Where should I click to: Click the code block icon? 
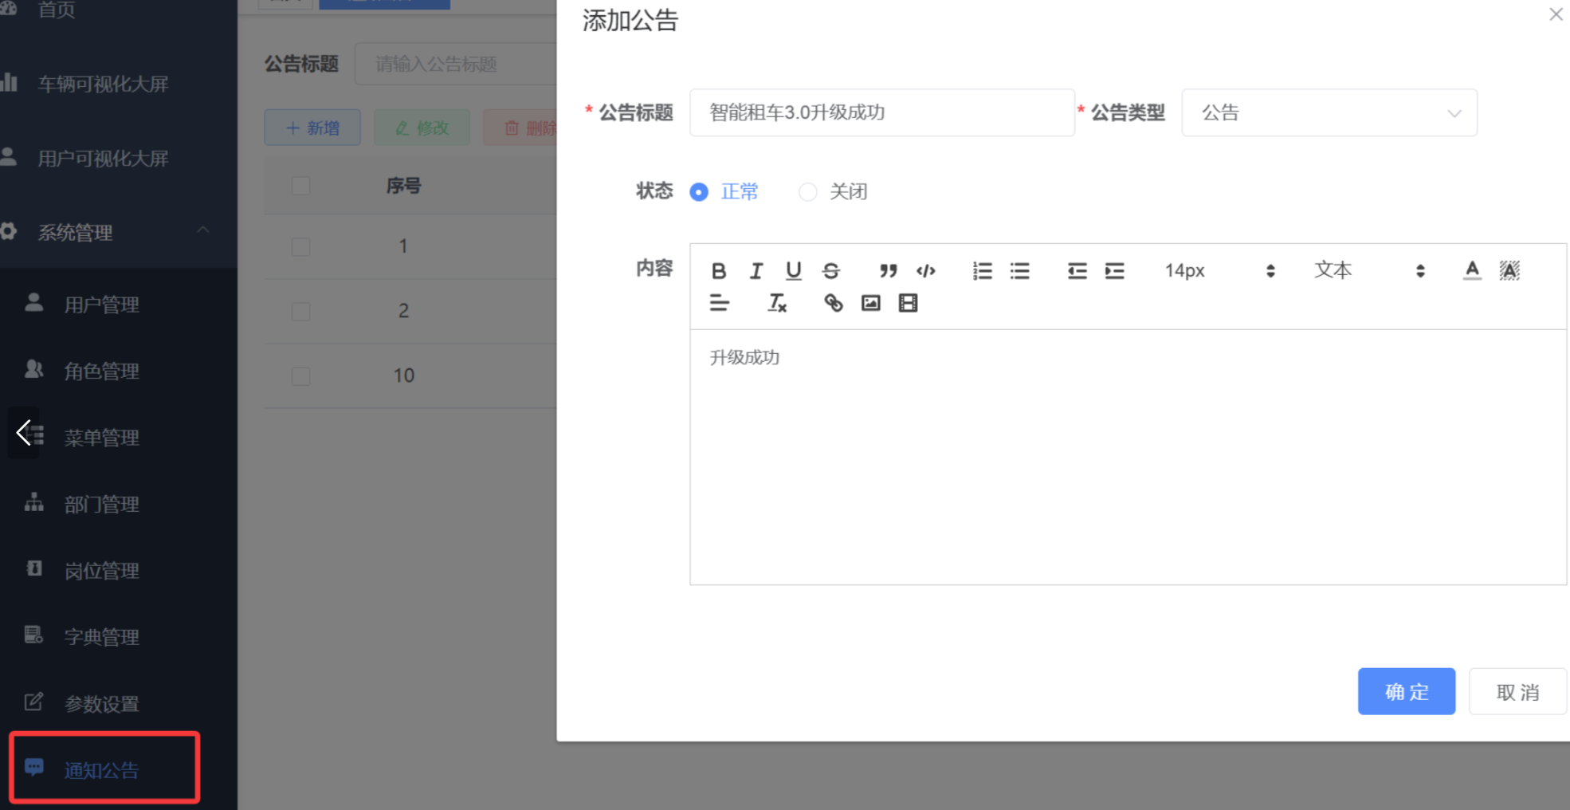click(x=925, y=271)
